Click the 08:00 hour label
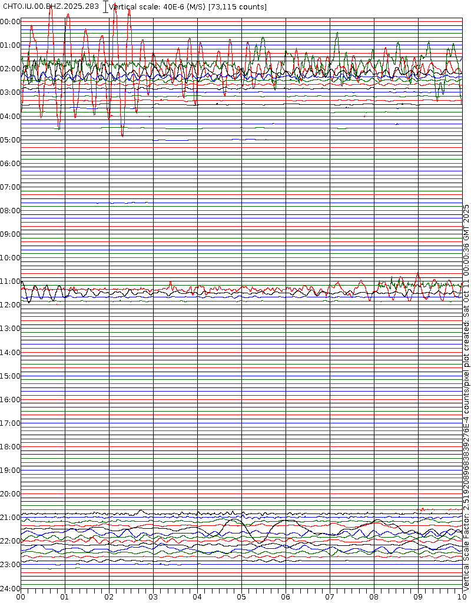The image size is (471, 603). [x=10, y=211]
